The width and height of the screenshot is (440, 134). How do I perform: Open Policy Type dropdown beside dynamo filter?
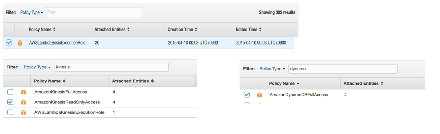pos(272,69)
